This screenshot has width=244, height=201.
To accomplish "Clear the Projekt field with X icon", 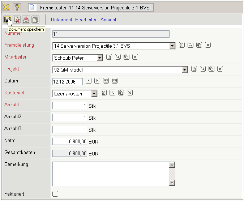I will point(220,69).
